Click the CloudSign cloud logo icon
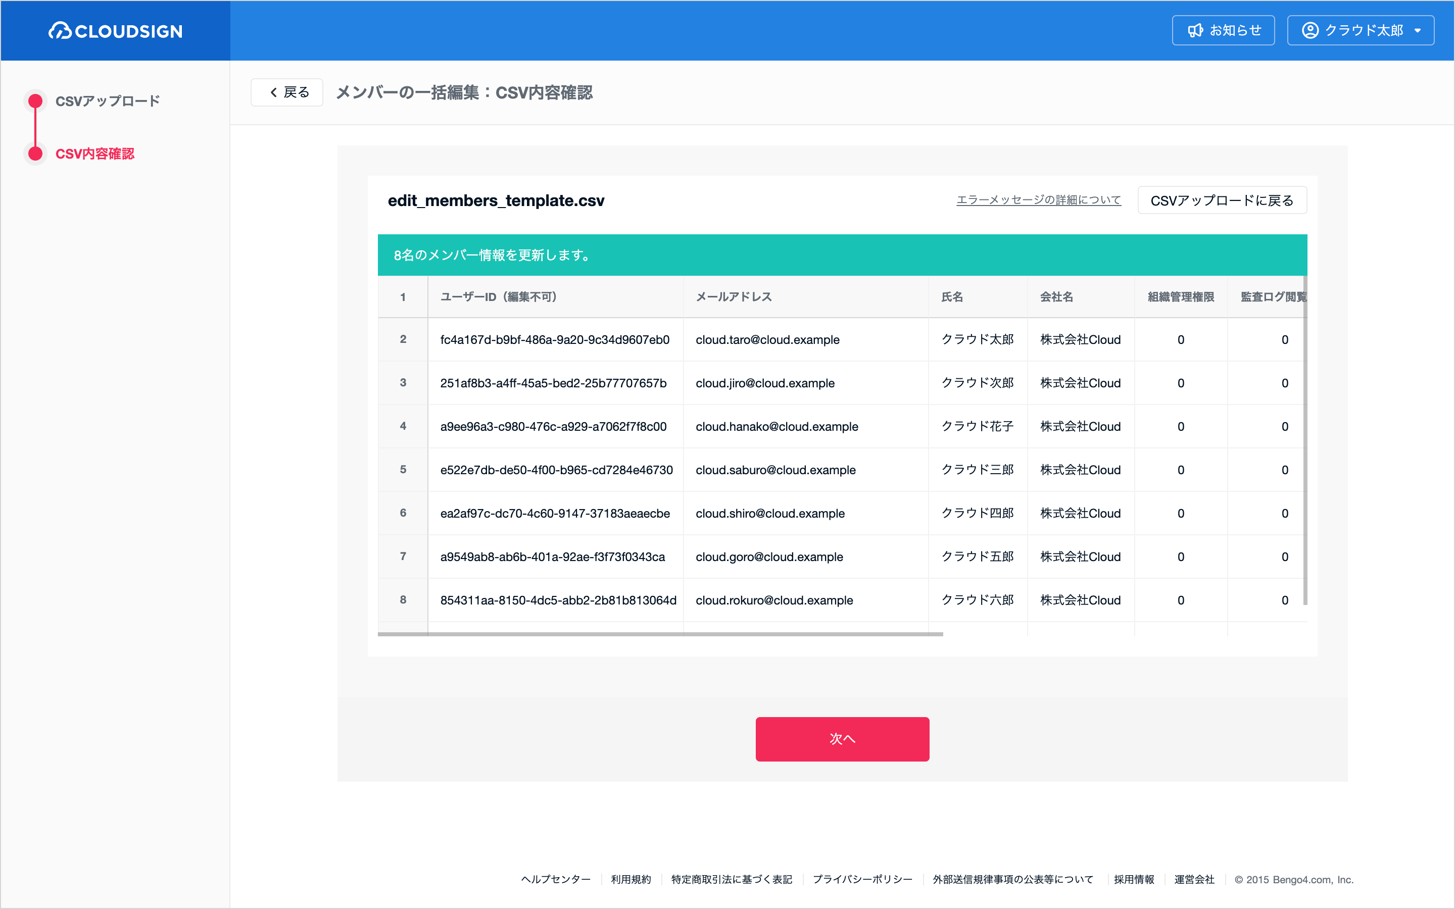 tap(60, 31)
